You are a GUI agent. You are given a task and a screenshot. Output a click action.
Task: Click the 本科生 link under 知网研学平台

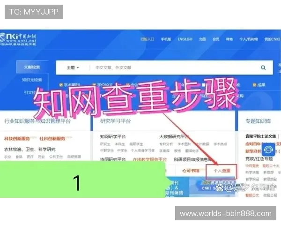120,144
